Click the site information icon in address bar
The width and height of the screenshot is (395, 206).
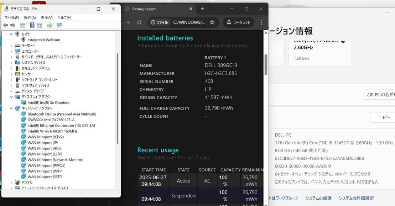point(153,22)
